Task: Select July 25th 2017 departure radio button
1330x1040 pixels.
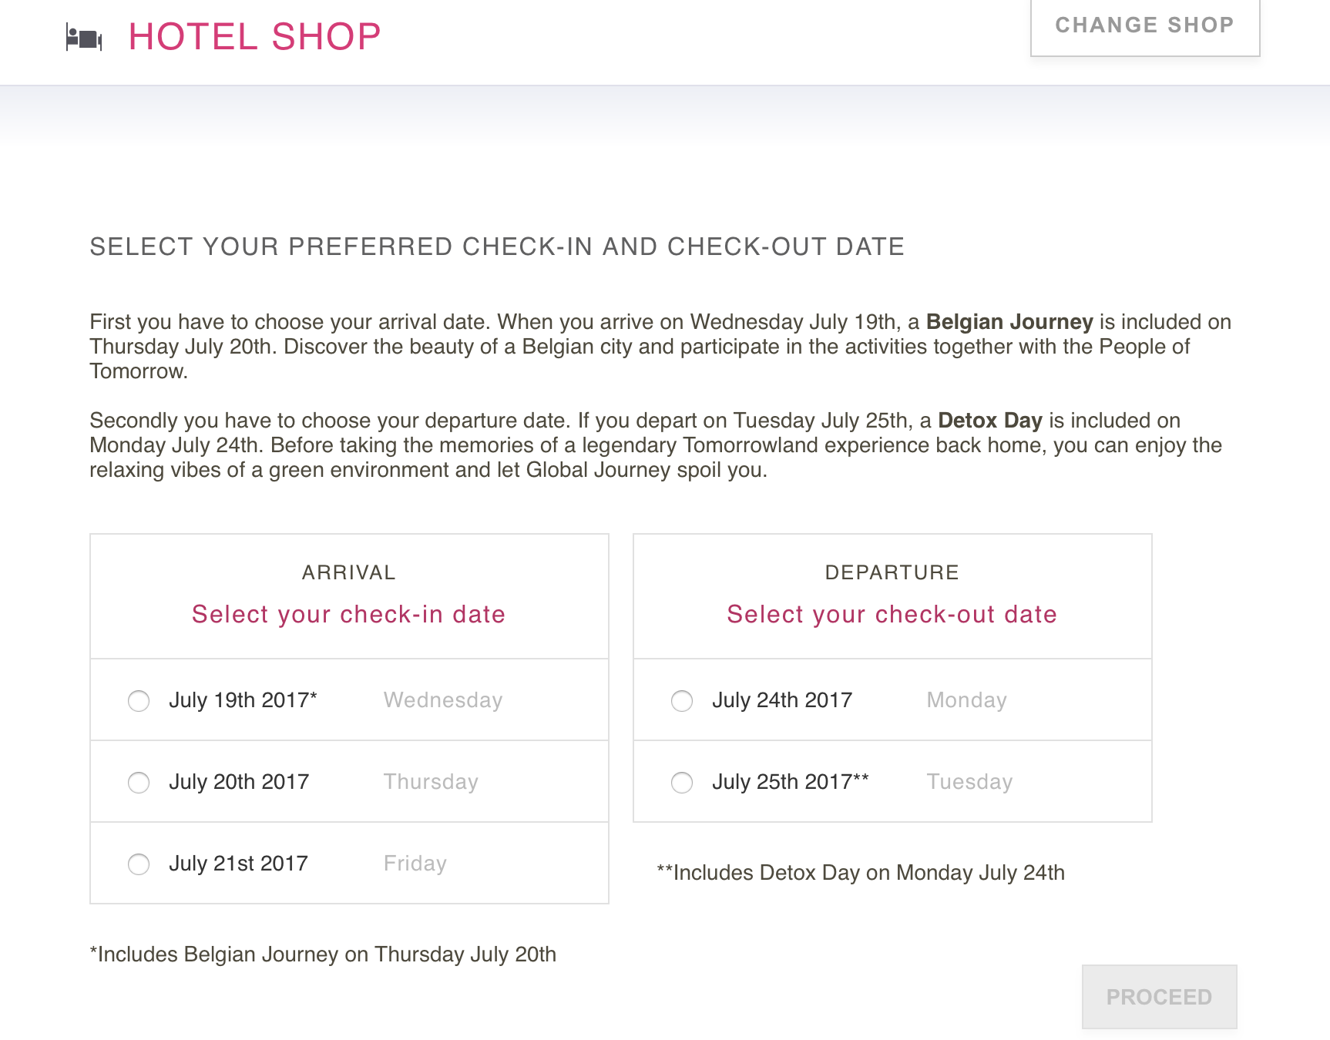Action: [682, 783]
